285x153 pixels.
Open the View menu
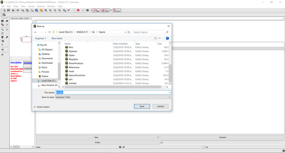point(23,6)
